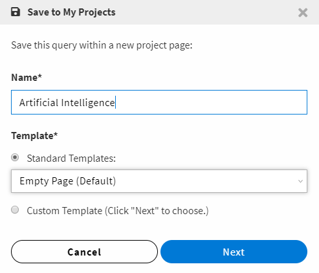The width and height of the screenshot is (319, 273).
Task: Click empty space in the Name input
Action: (x=212, y=102)
